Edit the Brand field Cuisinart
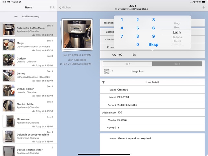 pyautogui.click(x=152, y=90)
